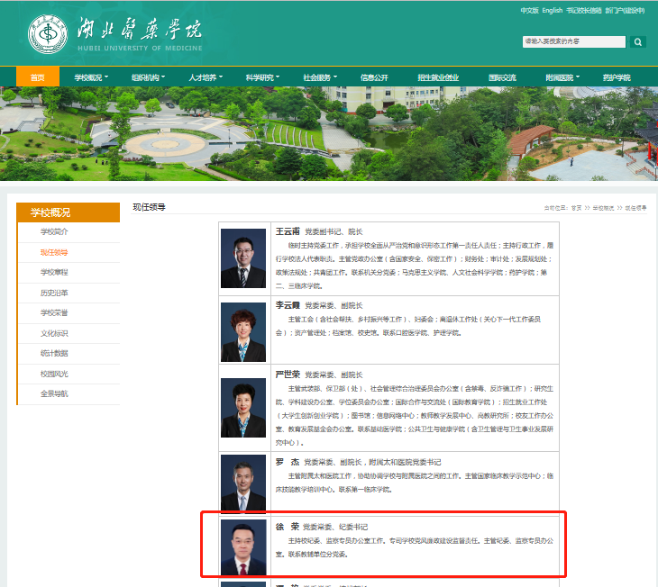This screenshot has width=658, height=587.
Task: Expand the 附属医院 navigation dropdown
Action: click(562, 77)
